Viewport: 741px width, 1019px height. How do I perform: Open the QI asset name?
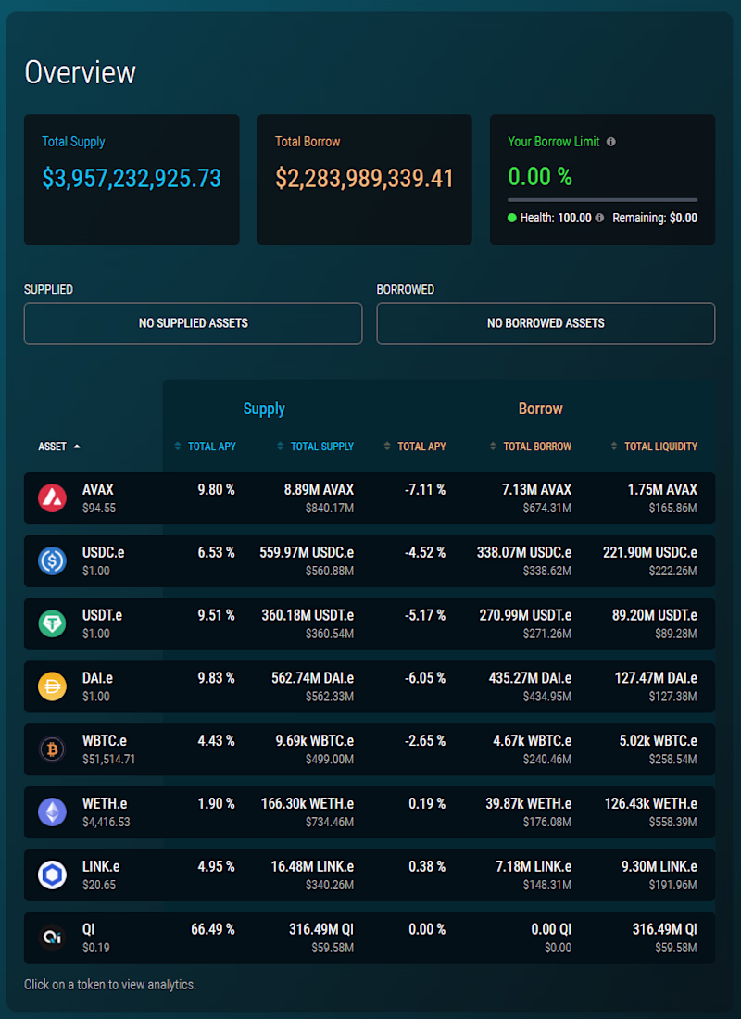coord(88,929)
